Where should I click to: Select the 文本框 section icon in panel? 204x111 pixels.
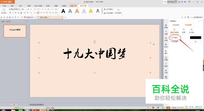point(191,31)
